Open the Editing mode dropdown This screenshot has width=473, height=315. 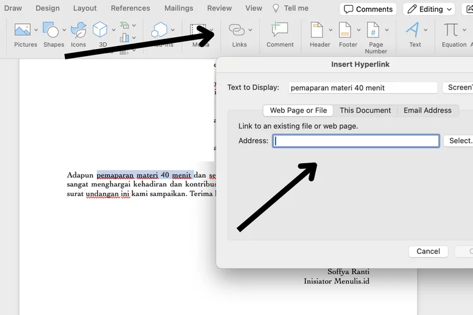point(429,9)
